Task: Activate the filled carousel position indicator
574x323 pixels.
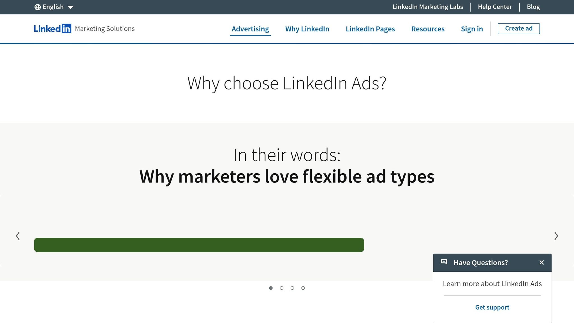Action: (271, 288)
